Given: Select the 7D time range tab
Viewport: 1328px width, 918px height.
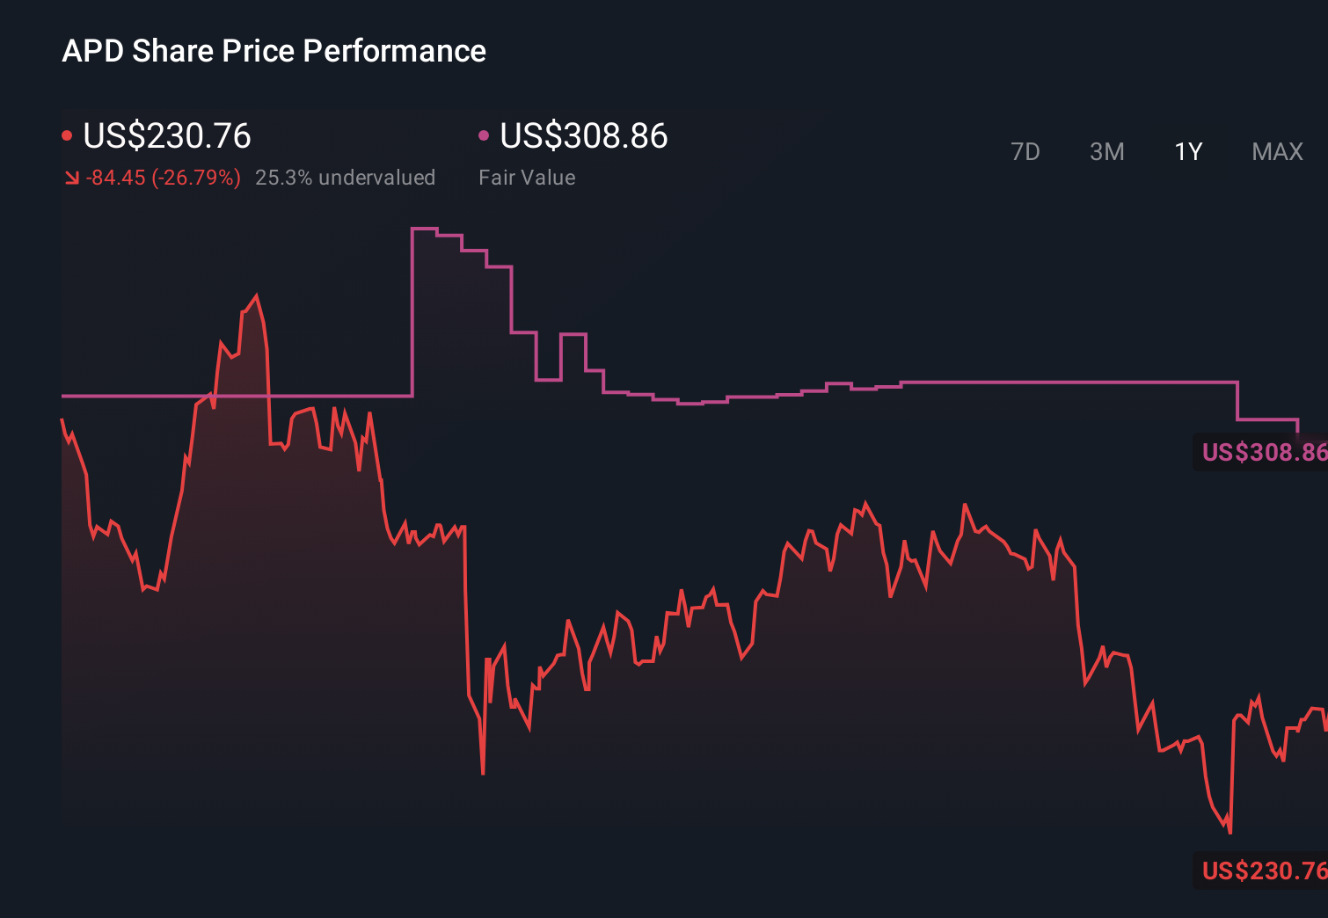Looking at the screenshot, I should (x=1025, y=151).
